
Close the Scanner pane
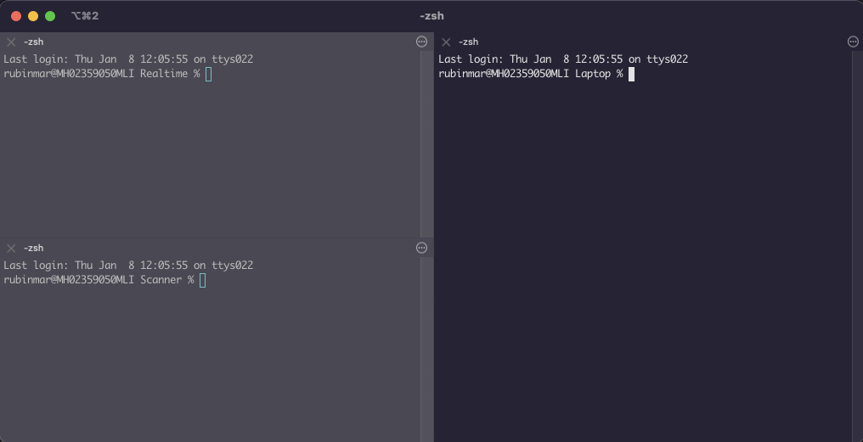(11, 248)
